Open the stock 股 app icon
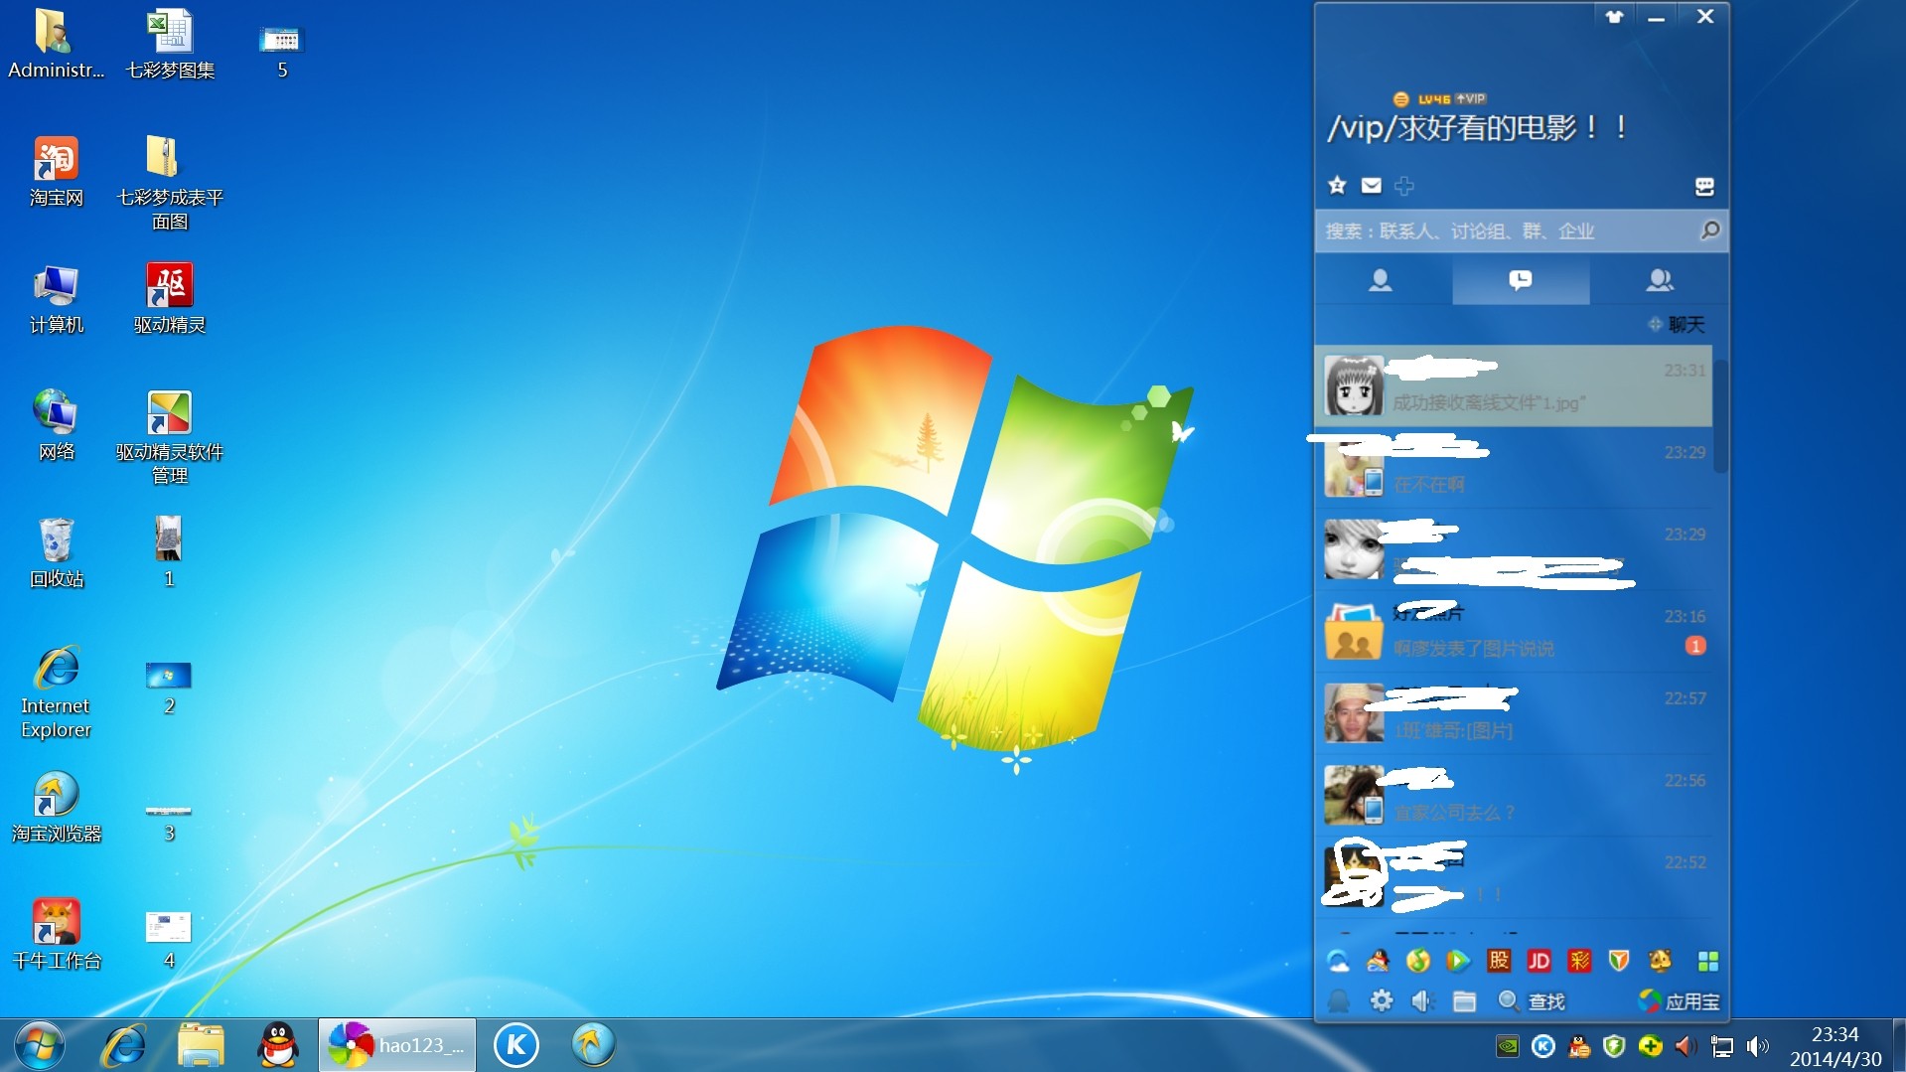 (1499, 961)
